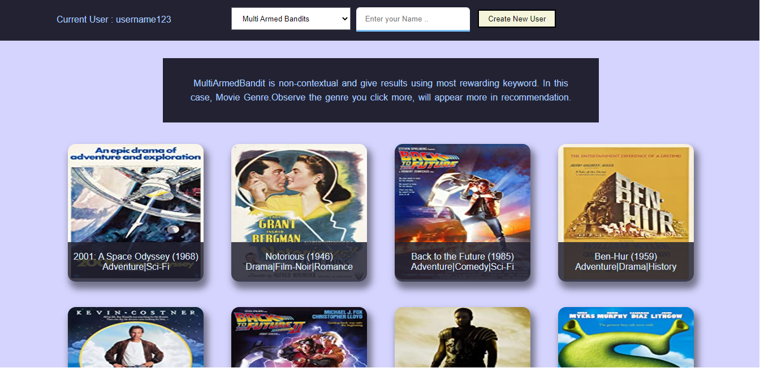Click the Current User username123 label
Viewport: 760px width, 368px height.
click(x=114, y=19)
